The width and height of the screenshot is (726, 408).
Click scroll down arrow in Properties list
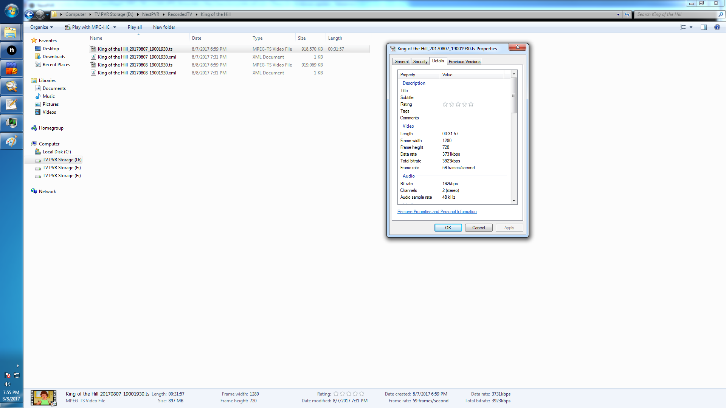coord(513,201)
